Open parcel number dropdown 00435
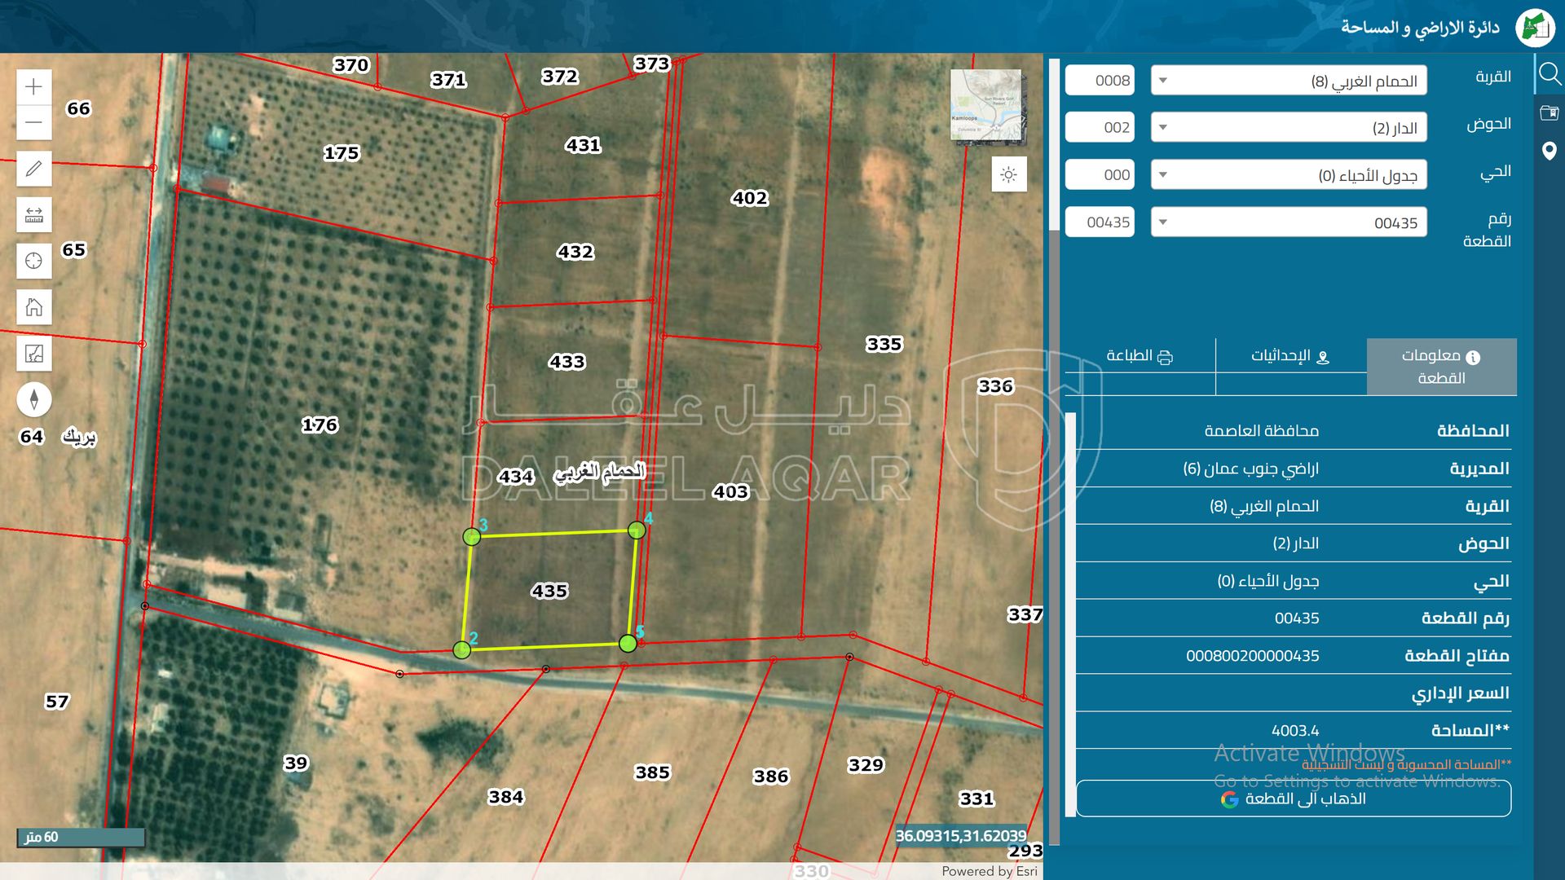1565x880 pixels. tap(1288, 222)
